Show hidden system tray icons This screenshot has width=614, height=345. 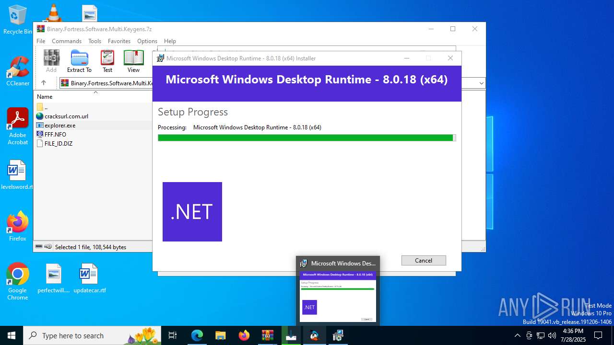click(517, 335)
